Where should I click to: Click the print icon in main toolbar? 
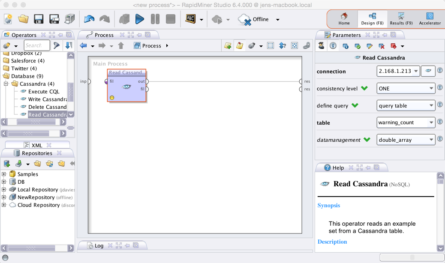click(x=69, y=19)
